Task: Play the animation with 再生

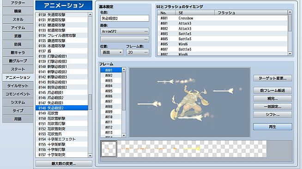Action: coord(272,127)
